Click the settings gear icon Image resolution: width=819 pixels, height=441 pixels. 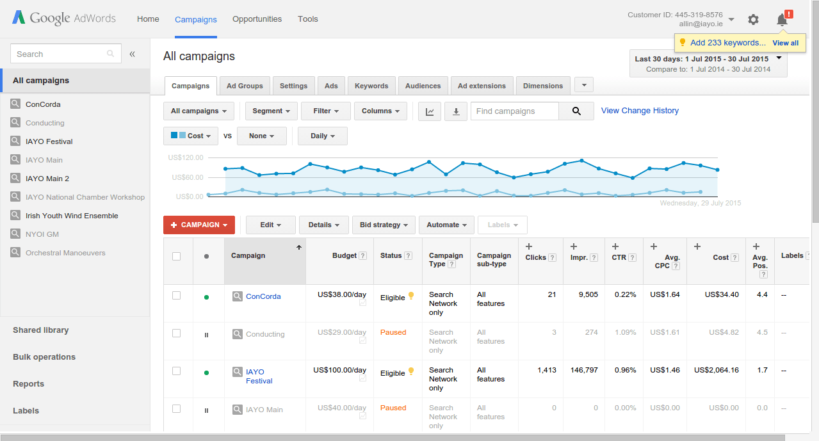point(753,20)
